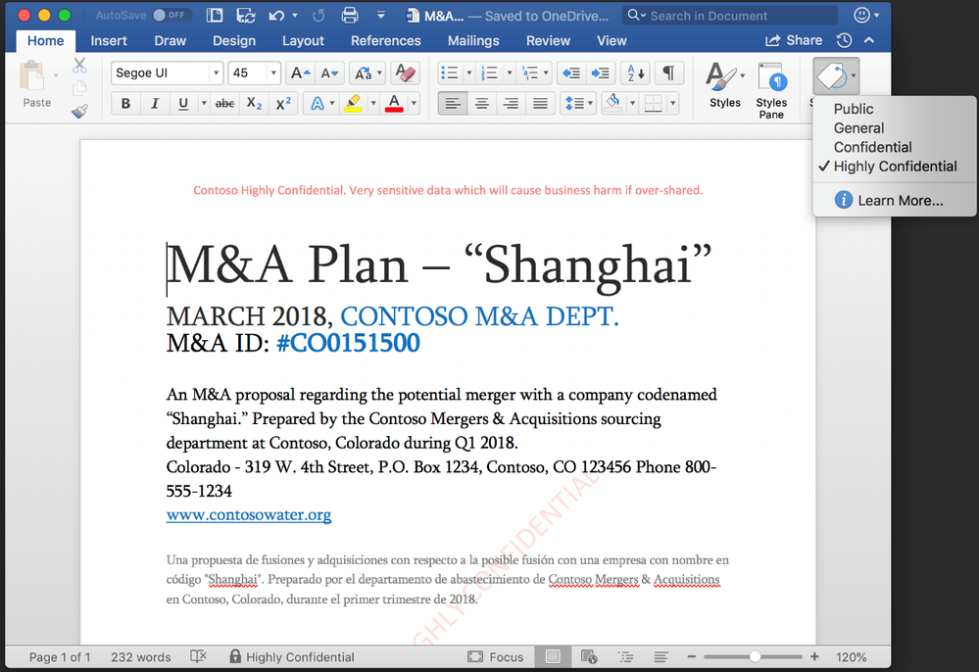Open the Segoe UI font name dropdown
This screenshot has height=672, width=979.
coord(216,73)
